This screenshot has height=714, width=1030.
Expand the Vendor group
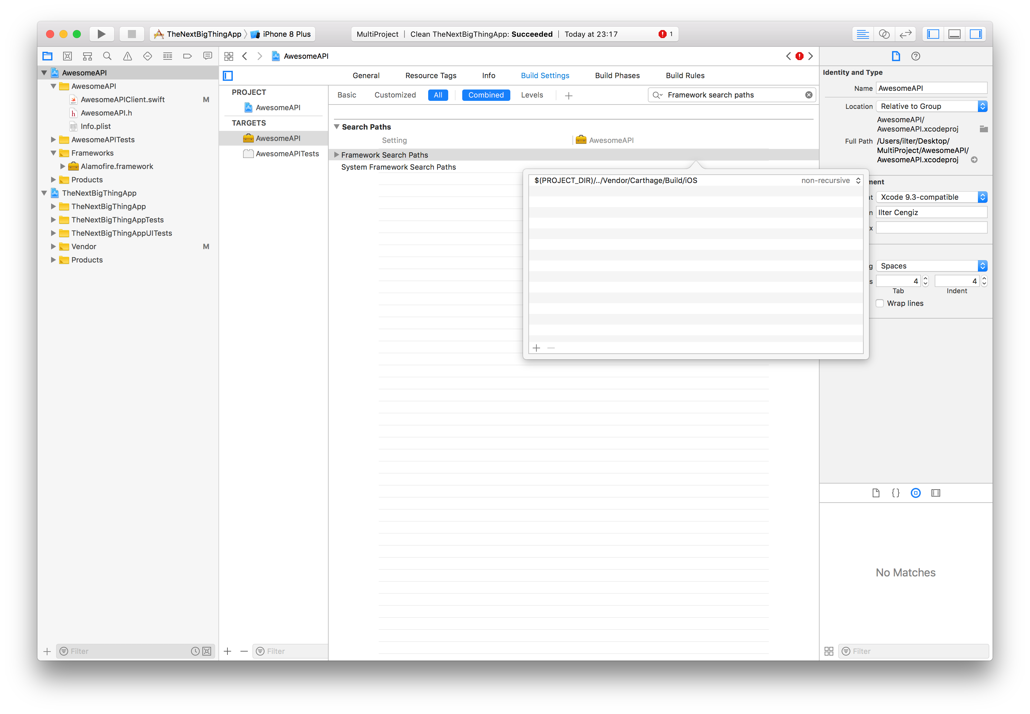pos(53,246)
